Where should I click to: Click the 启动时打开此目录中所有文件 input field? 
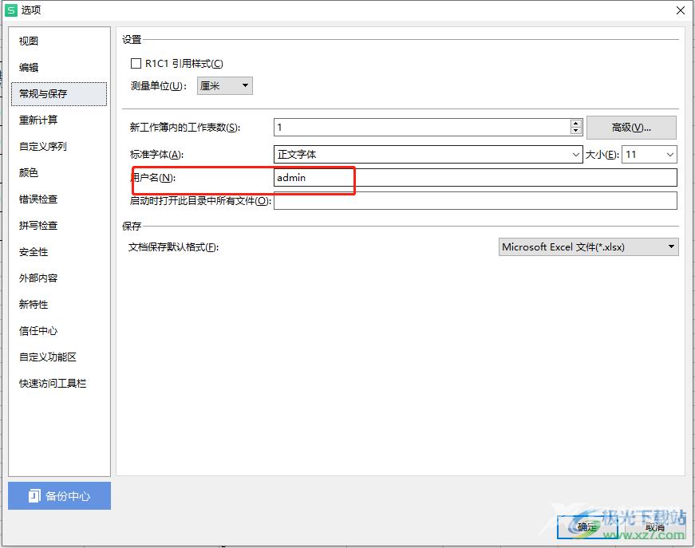475,201
